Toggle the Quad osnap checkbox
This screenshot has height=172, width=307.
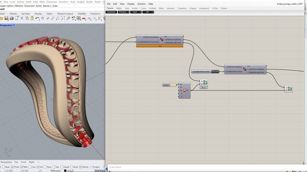click(62, 167)
